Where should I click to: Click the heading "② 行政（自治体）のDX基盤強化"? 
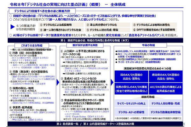click(29, 71)
